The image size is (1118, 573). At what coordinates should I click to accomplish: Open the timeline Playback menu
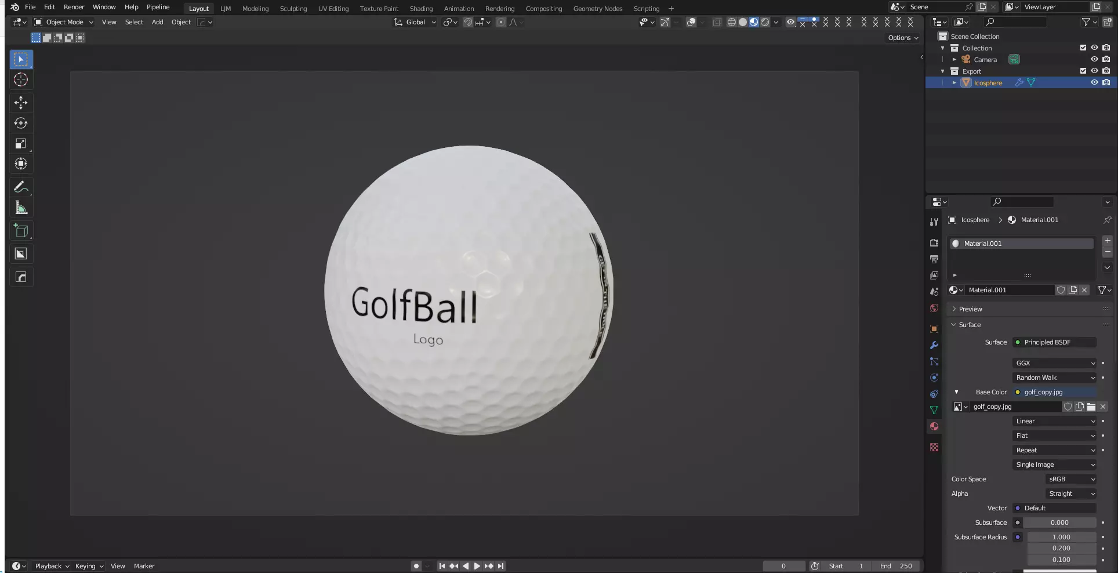pyautogui.click(x=52, y=566)
